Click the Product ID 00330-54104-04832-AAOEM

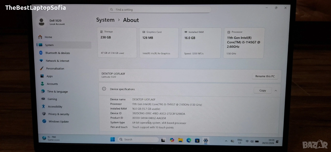point(149,118)
